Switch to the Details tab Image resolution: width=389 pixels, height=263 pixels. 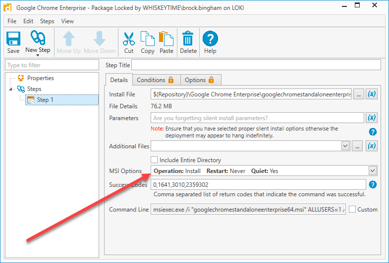coord(119,80)
